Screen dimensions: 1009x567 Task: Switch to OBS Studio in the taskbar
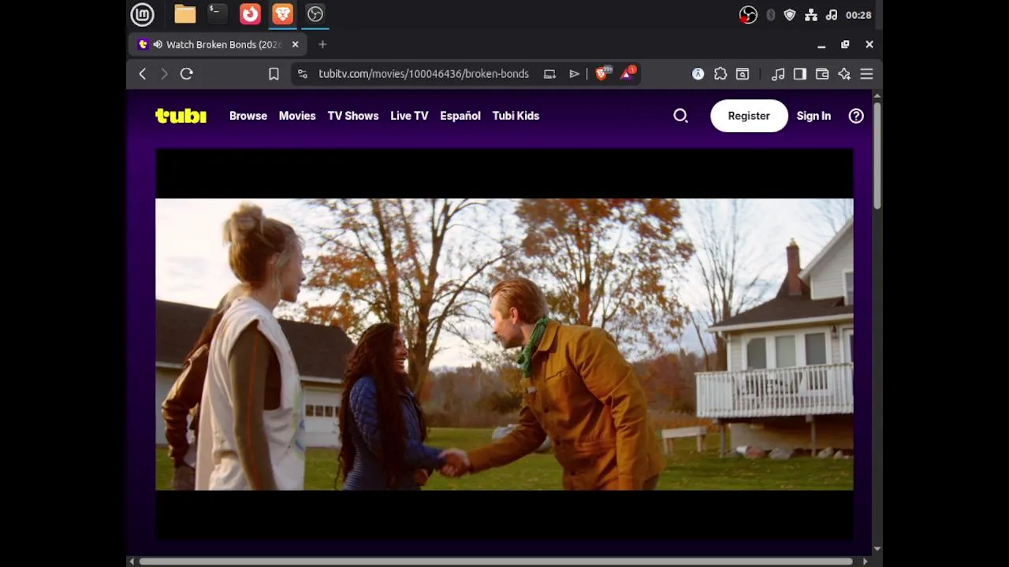click(x=315, y=14)
